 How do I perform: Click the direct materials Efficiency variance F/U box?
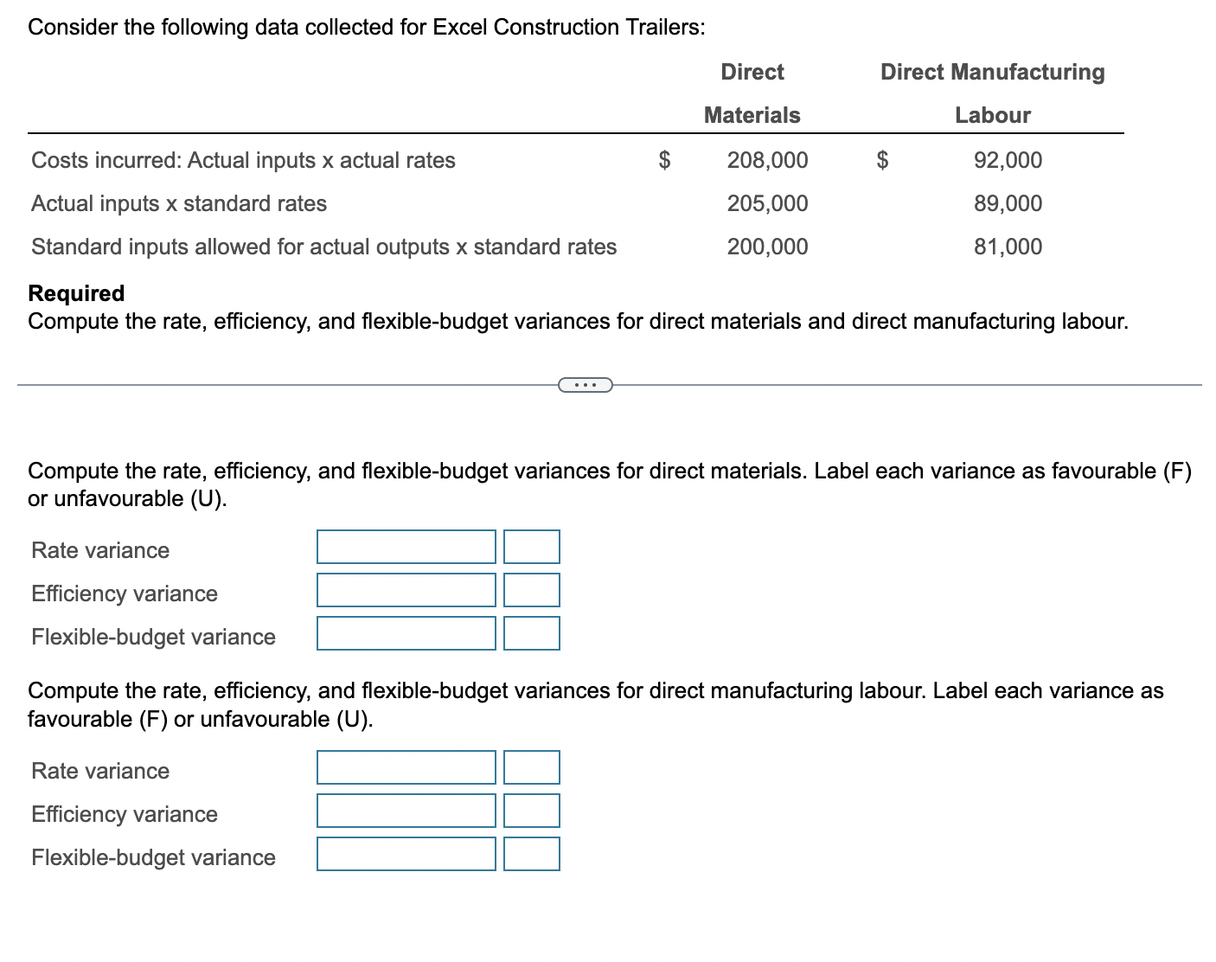click(531, 590)
